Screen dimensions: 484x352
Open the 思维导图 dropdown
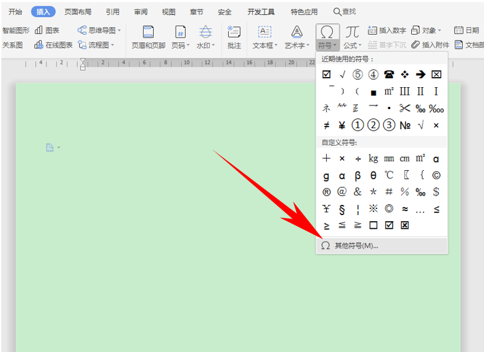pos(99,30)
